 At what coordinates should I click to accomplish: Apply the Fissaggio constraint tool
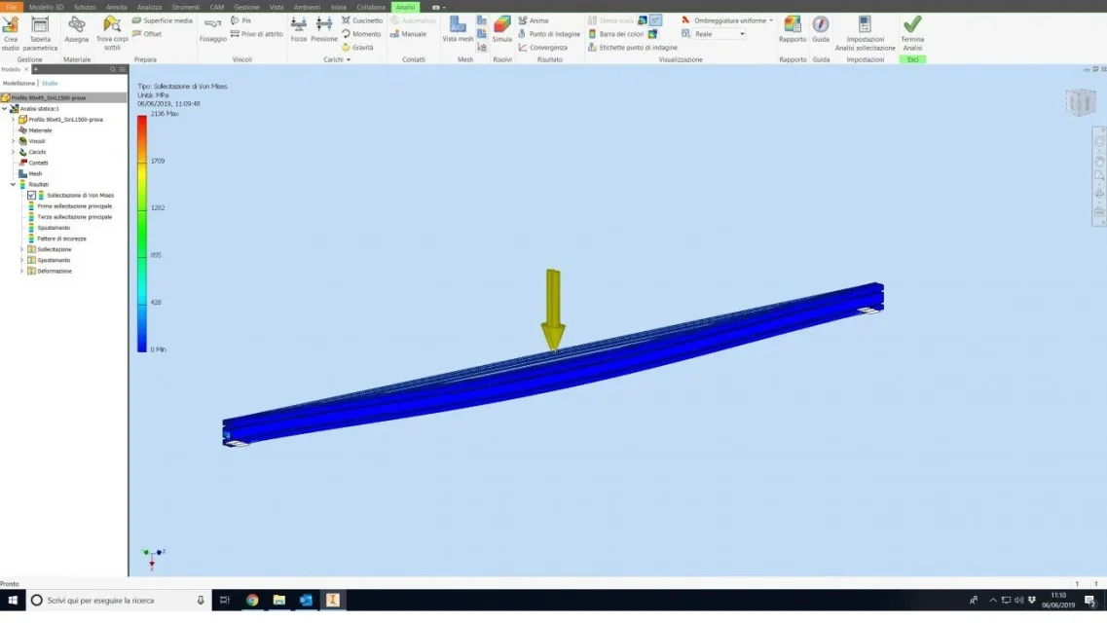coord(212,29)
